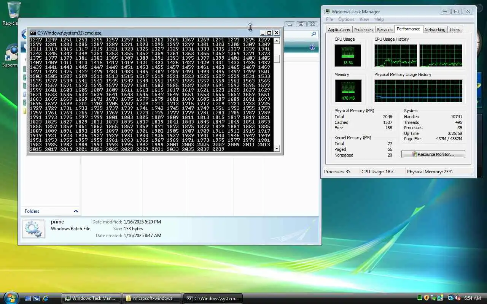
Task: Click the first CPU Usage History graph
Action: [x=396, y=55]
